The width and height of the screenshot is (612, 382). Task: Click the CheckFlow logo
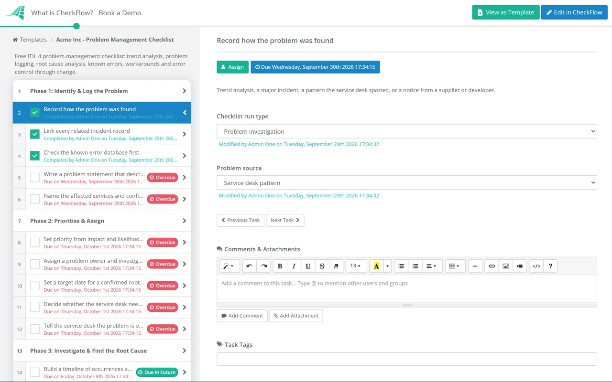coord(15,12)
